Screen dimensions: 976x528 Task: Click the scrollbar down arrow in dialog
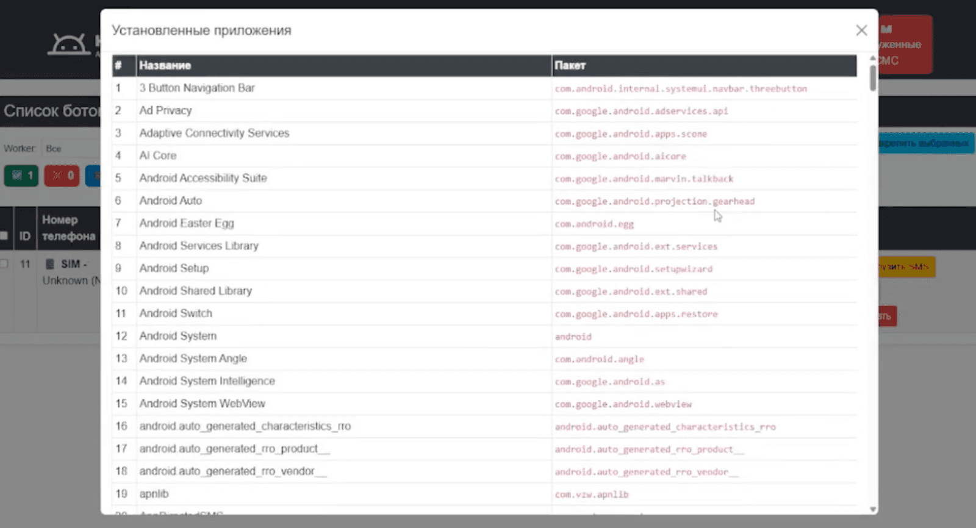pos(873,510)
